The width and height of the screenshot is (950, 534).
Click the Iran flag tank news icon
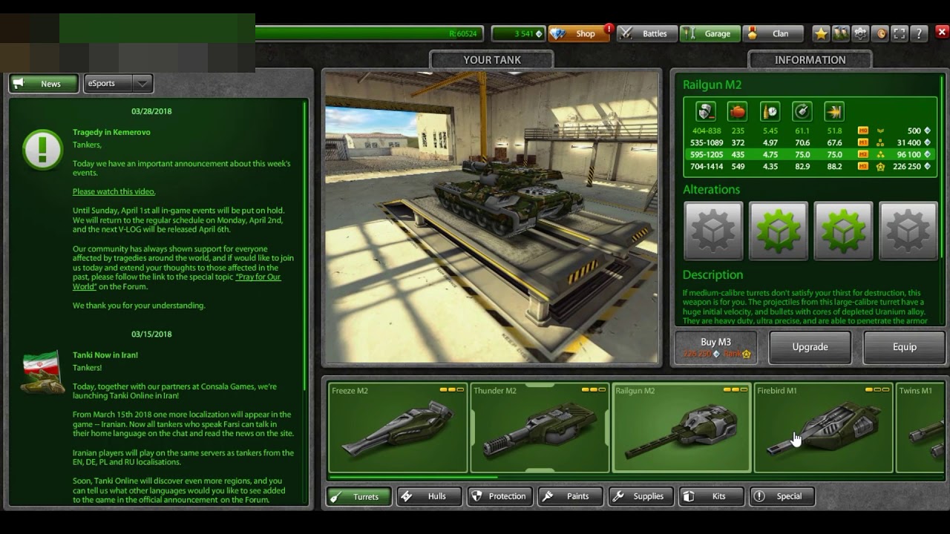[41, 372]
